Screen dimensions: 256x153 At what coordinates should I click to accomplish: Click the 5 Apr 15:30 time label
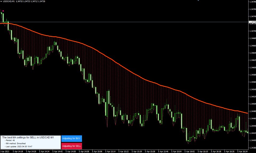137,151
